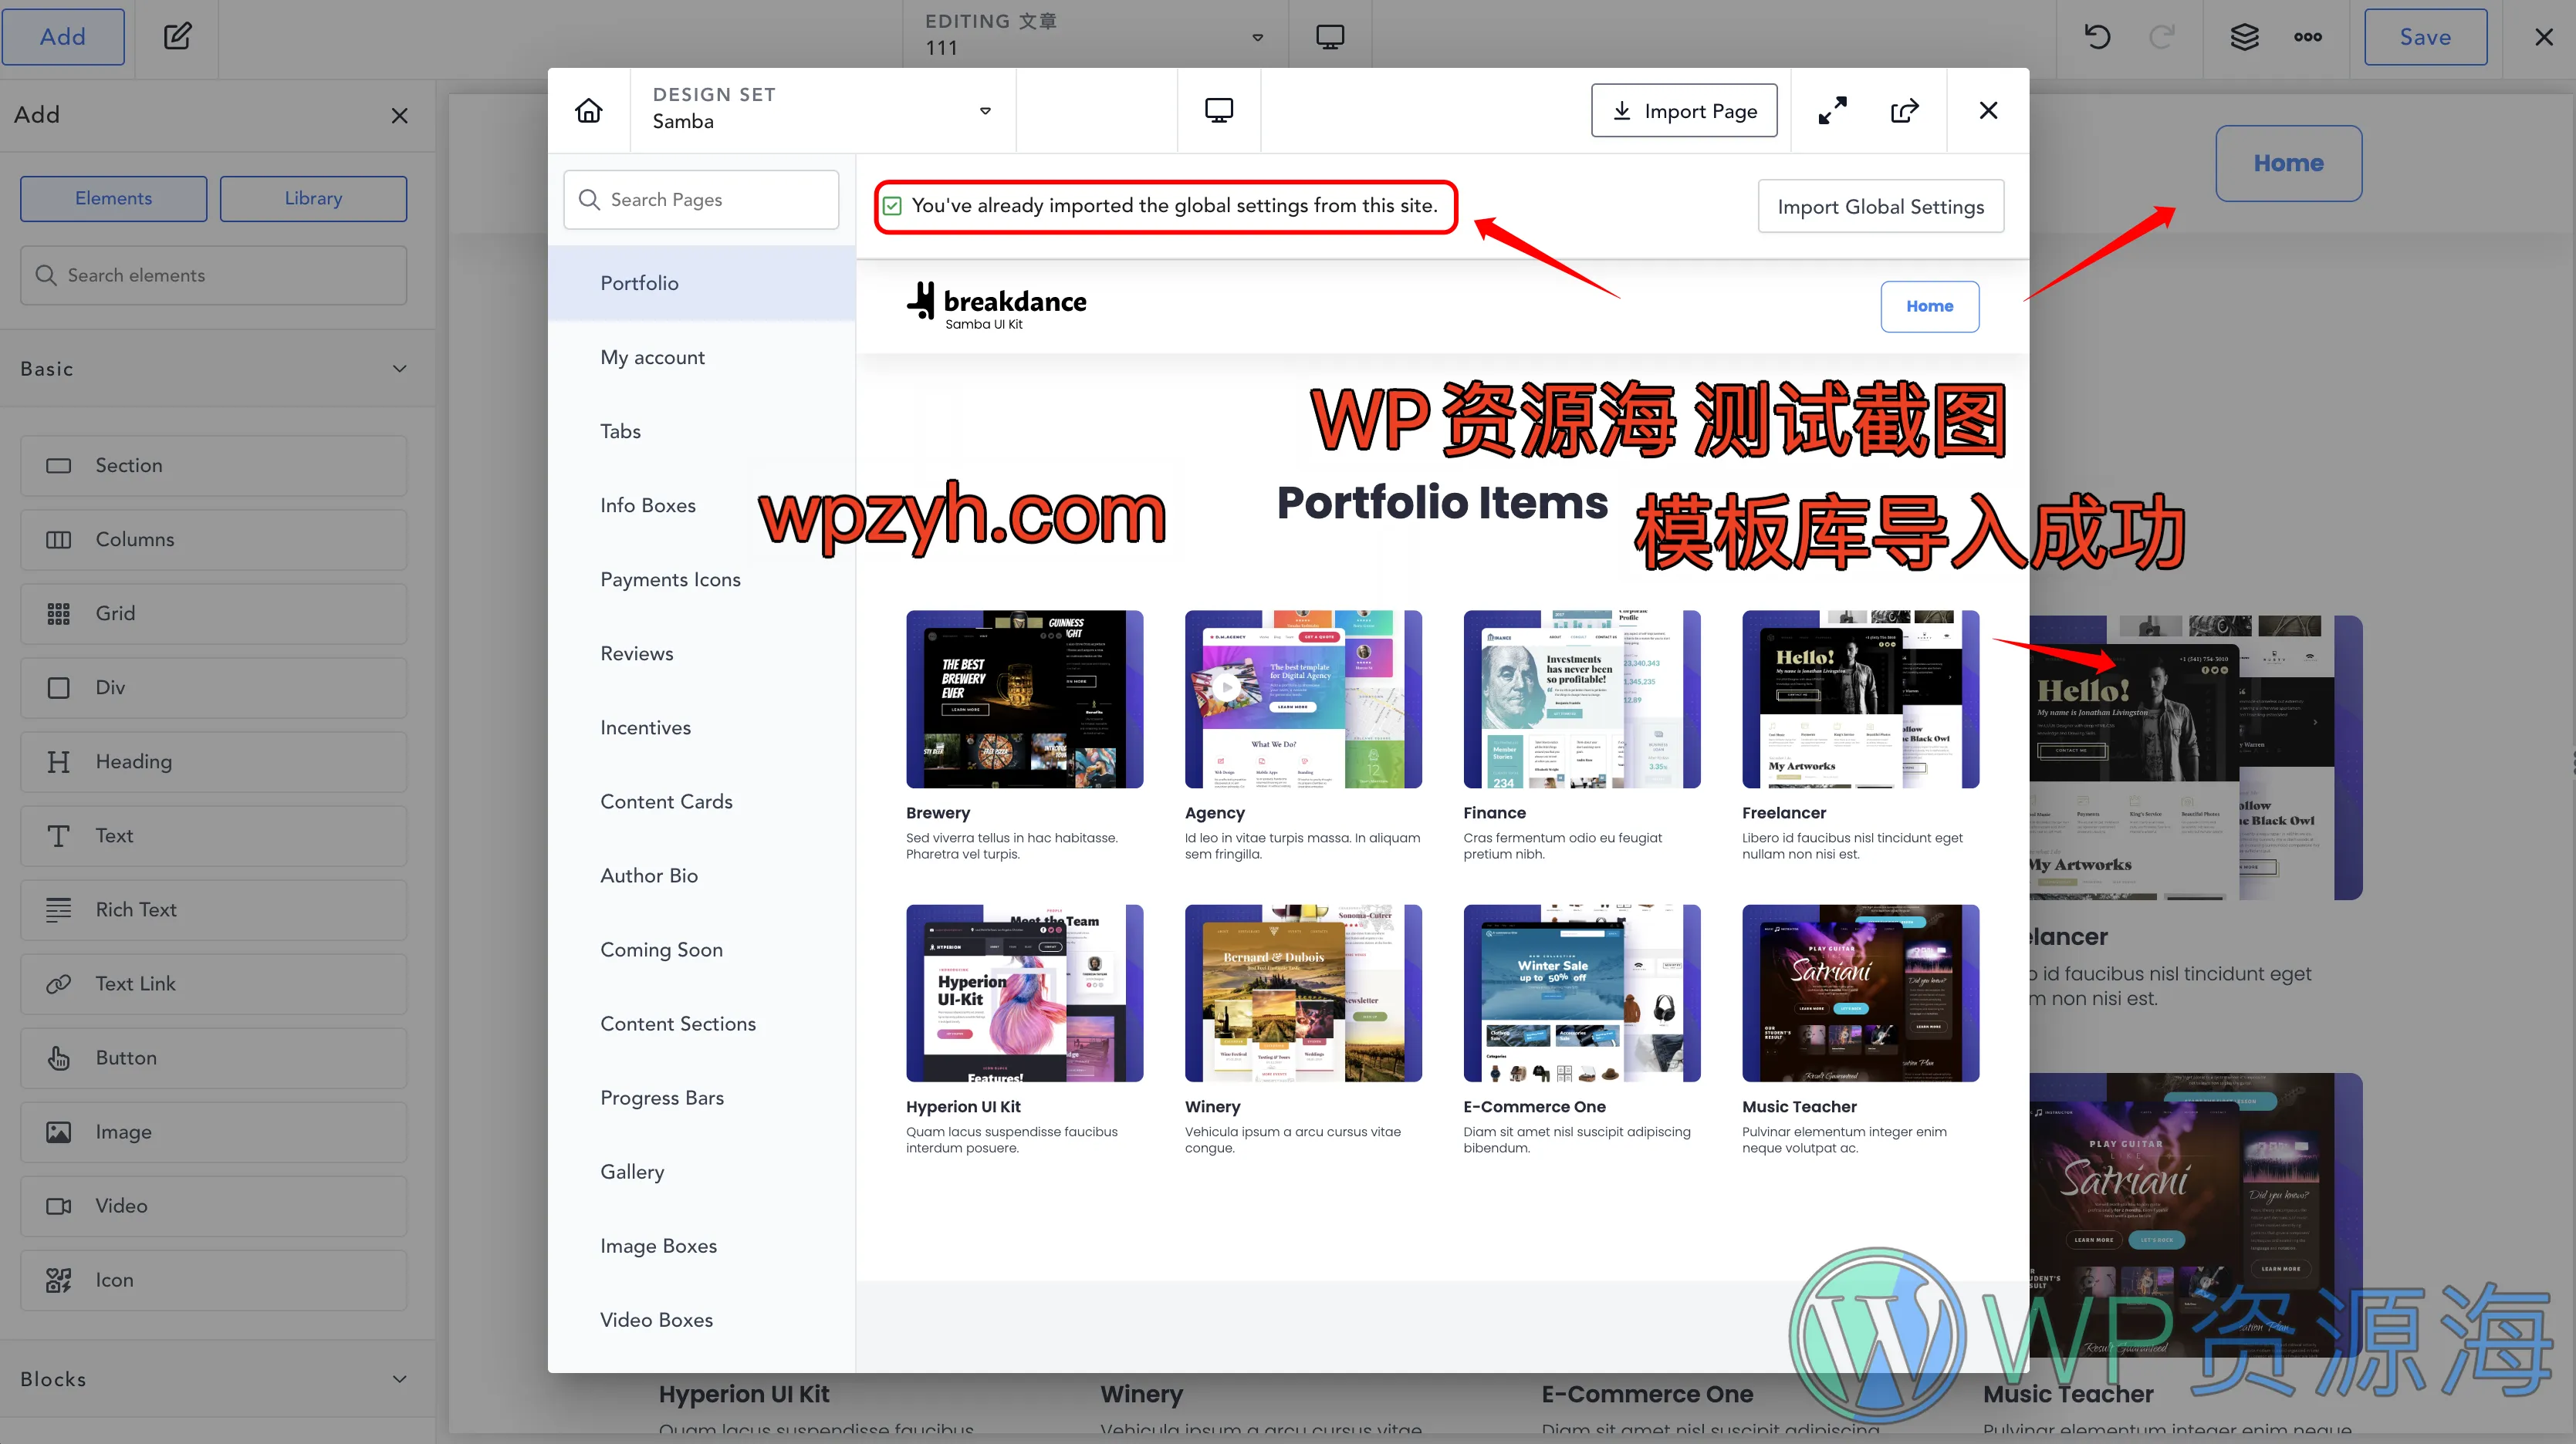Viewport: 2576px width, 1444px height.
Task: Click the Import Global Settings button
Action: (1880, 206)
